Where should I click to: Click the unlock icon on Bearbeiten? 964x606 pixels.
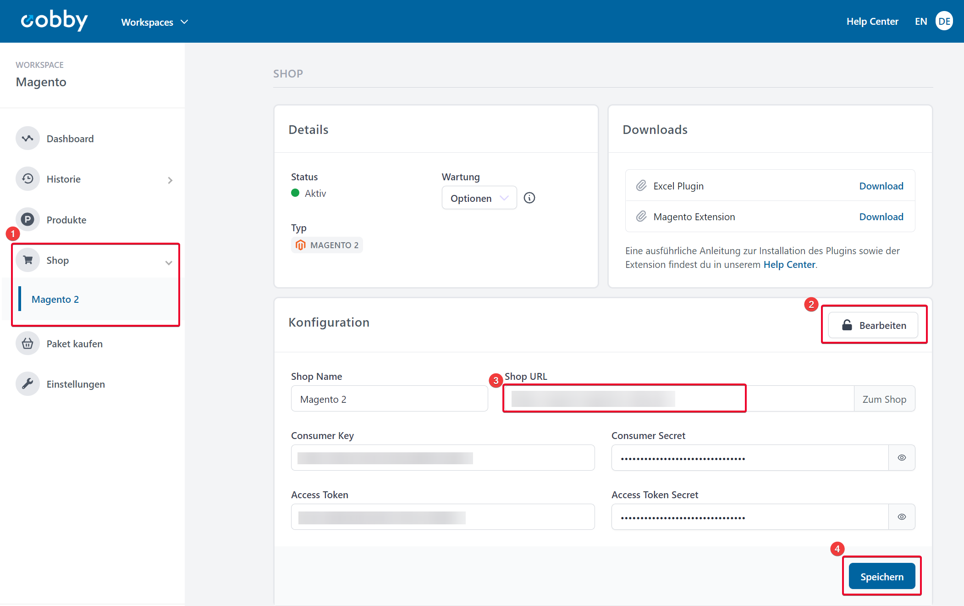[x=847, y=325]
